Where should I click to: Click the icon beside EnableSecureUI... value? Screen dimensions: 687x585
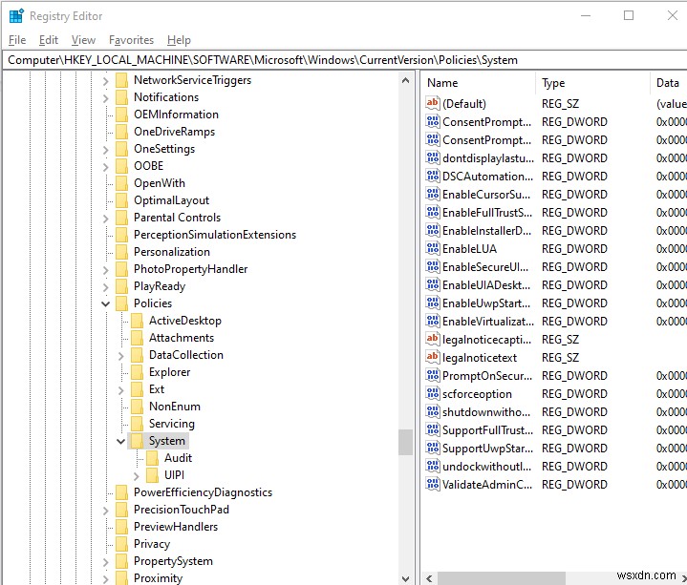(x=433, y=266)
